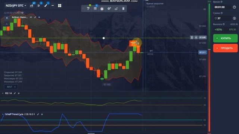Click the RSI 14 indicator label

click(8, 93)
